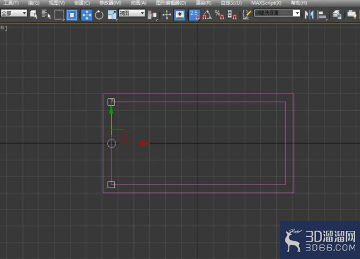Click the Align tool icon
Viewport: 360px width, 259px height.
click(x=322, y=15)
